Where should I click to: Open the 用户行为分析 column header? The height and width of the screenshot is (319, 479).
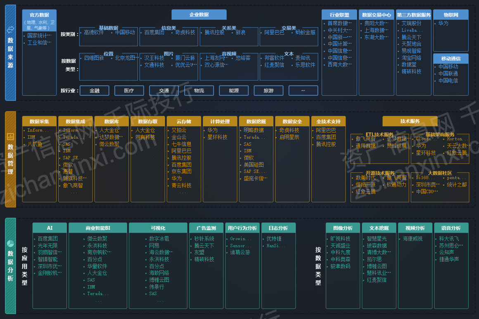click(242, 228)
